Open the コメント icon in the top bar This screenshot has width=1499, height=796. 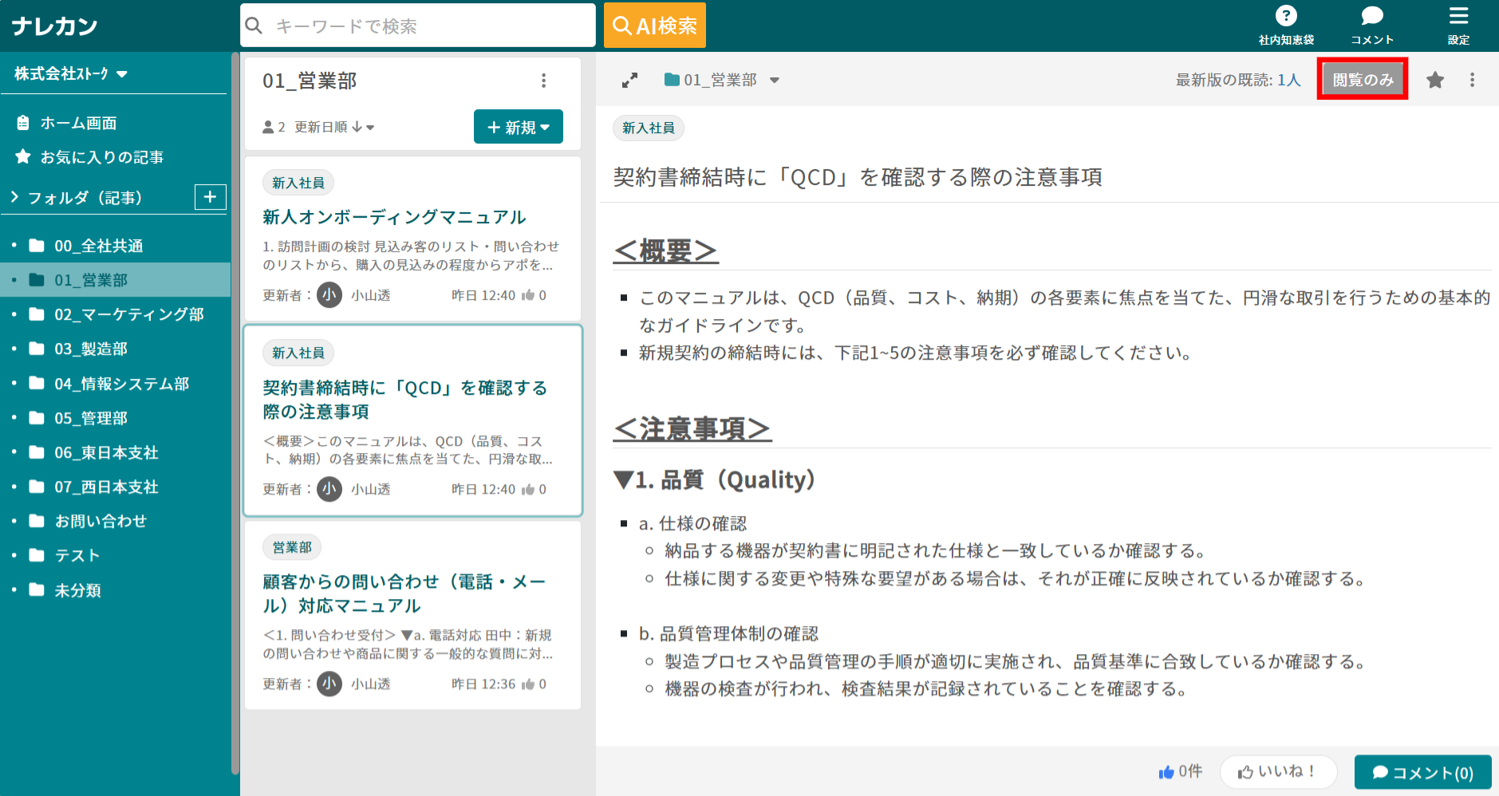click(x=1371, y=14)
